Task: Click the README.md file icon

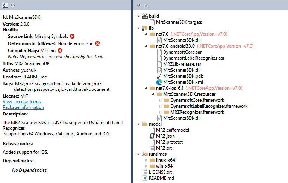Action: tap(145, 178)
